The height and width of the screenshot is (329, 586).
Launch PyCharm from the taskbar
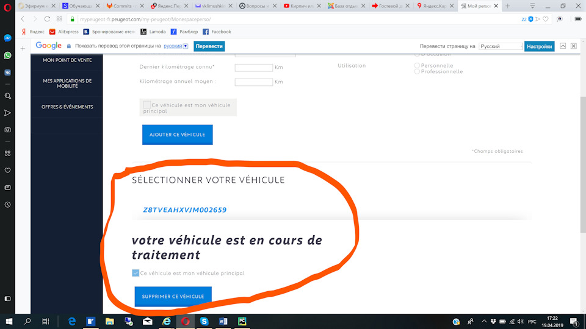coord(242,321)
